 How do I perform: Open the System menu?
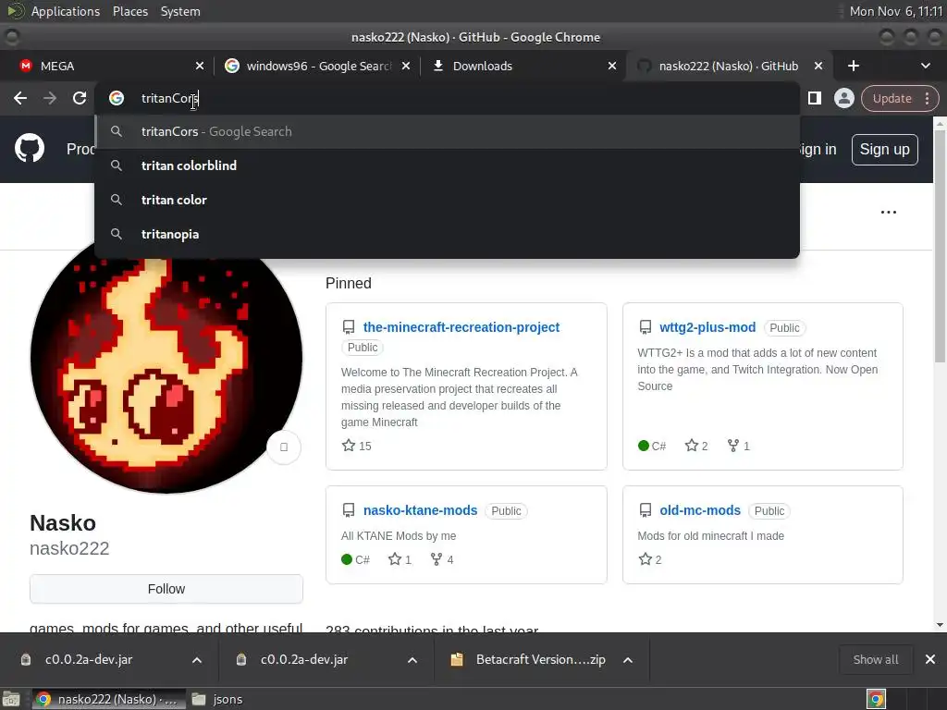180,11
